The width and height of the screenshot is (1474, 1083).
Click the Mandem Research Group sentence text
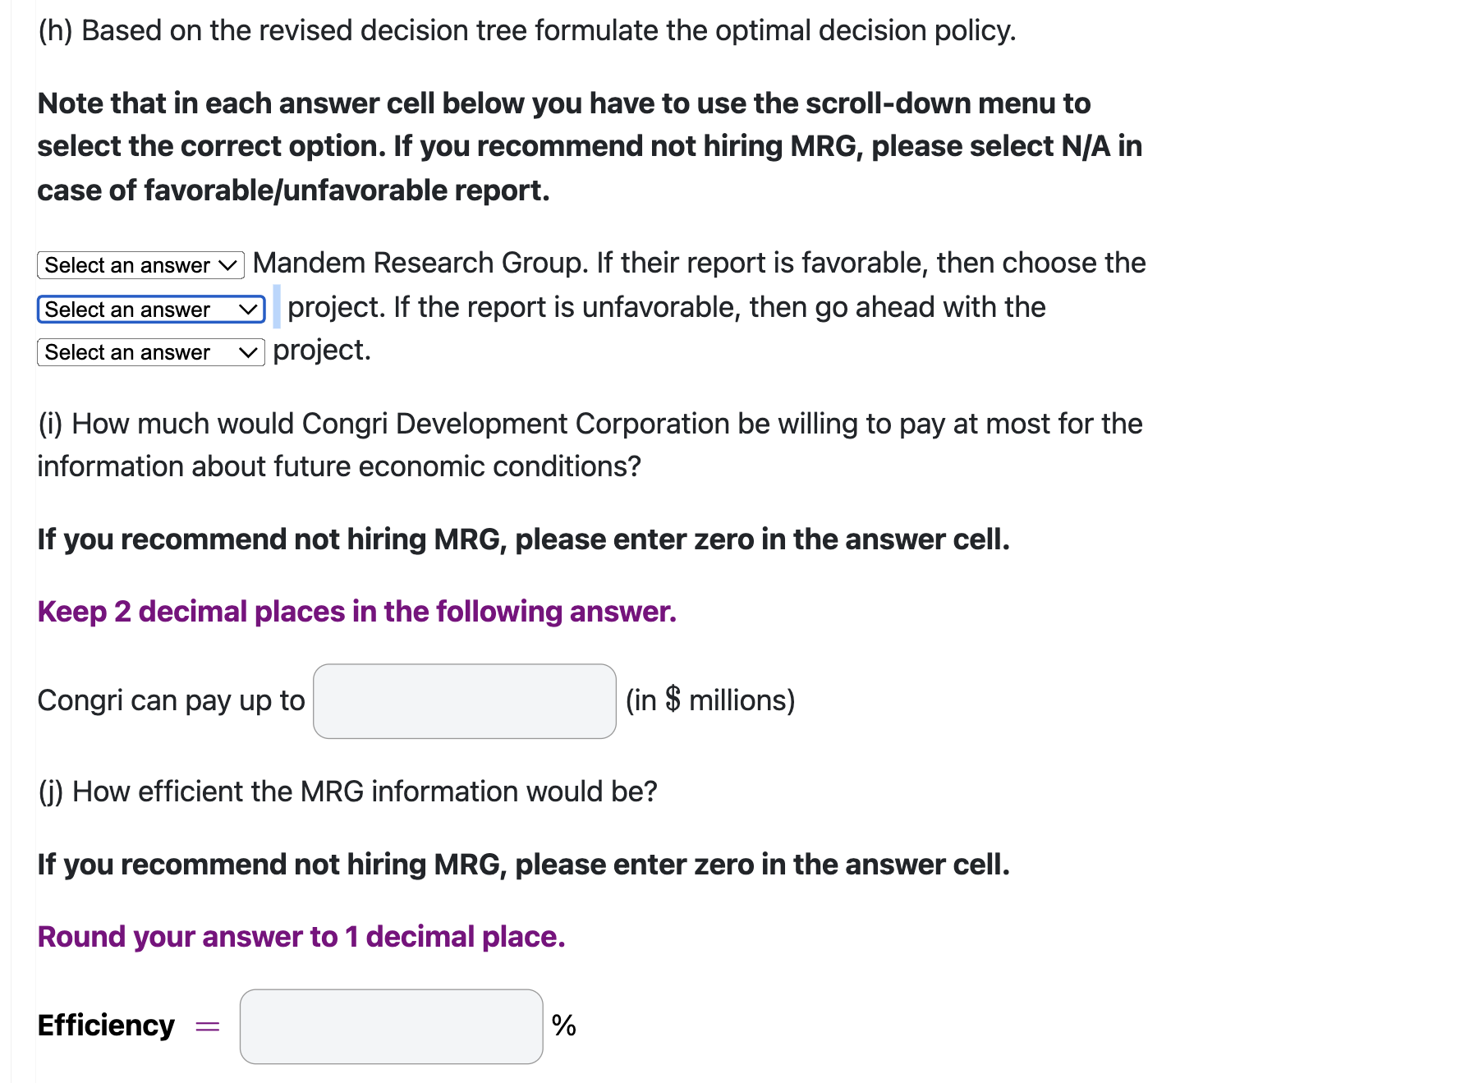coord(699,263)
